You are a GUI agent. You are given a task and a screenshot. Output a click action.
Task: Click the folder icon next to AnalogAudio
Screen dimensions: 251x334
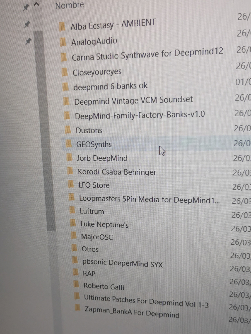64,42
